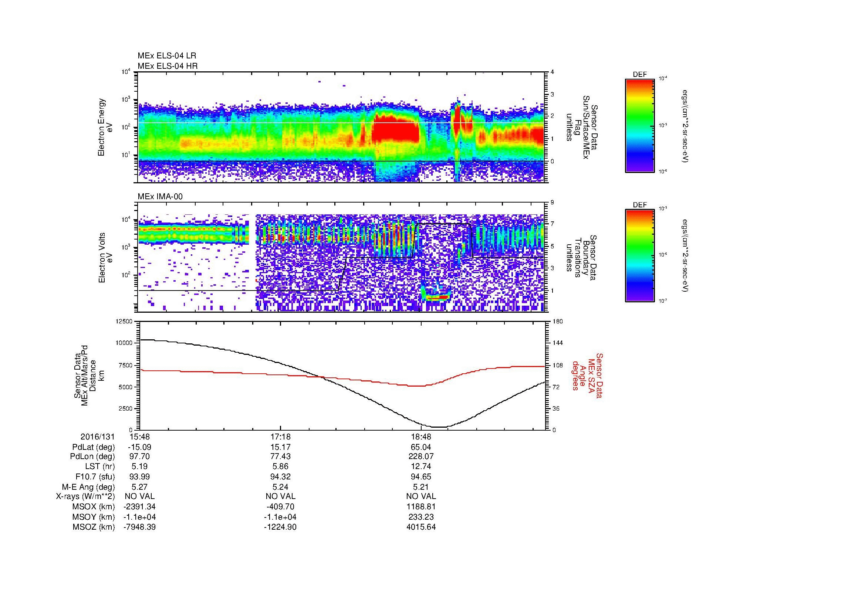The height and width of the screenshot is (611, 865).
Task: Click the '18:48' time tick label
Action: pos(421,437)
